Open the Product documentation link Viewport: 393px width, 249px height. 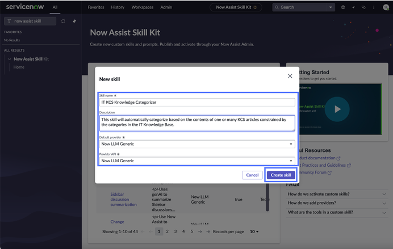pyautogui.click(x=320, y=158)
